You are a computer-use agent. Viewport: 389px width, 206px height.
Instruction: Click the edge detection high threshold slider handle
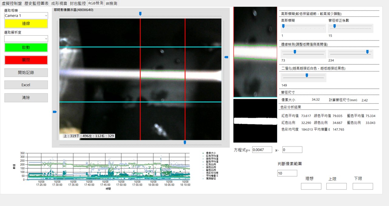point(367,52)
